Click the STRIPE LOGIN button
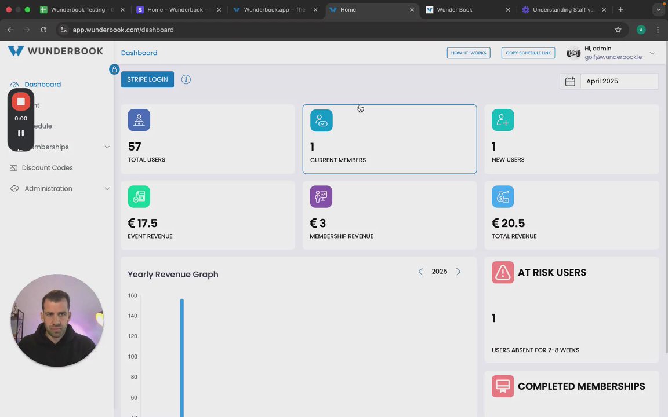This screenshot has width=668, height=417. tap(147, 79)
